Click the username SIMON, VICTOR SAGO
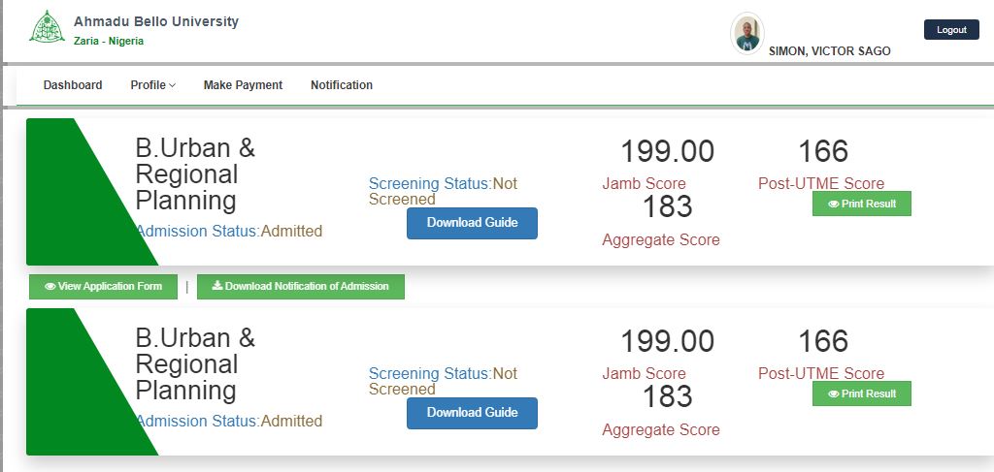Screen dimensions: 994x472 coord(829,51)
